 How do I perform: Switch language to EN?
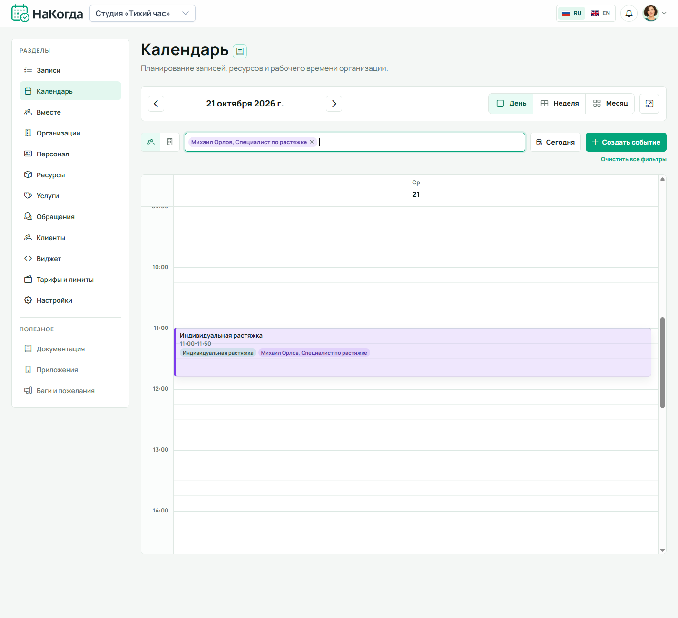[x=600, y=13]
